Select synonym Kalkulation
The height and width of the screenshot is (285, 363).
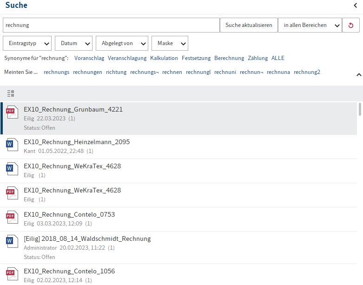[x=164, y=58]
